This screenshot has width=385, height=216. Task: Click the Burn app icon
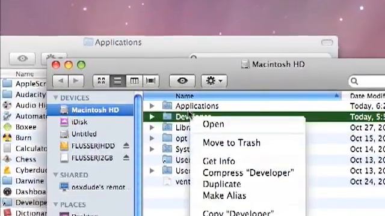pos(7,137)
